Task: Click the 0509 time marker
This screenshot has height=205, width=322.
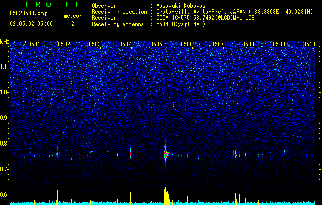Action: 279,44
